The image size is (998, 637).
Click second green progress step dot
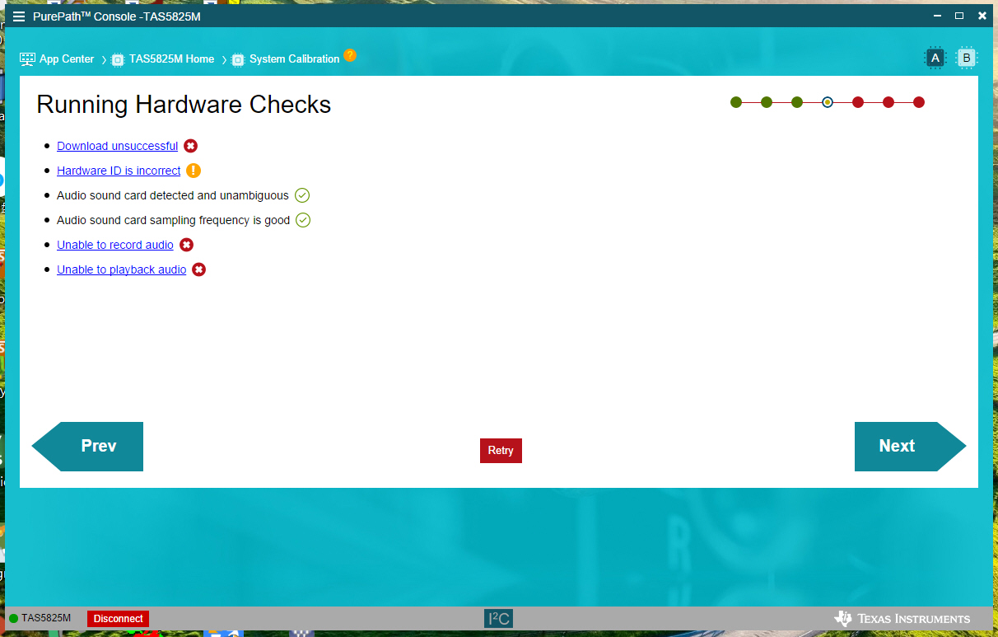pyautogui.click(x=767, y=102)
